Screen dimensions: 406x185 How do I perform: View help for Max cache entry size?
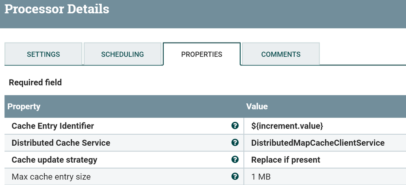234,176
